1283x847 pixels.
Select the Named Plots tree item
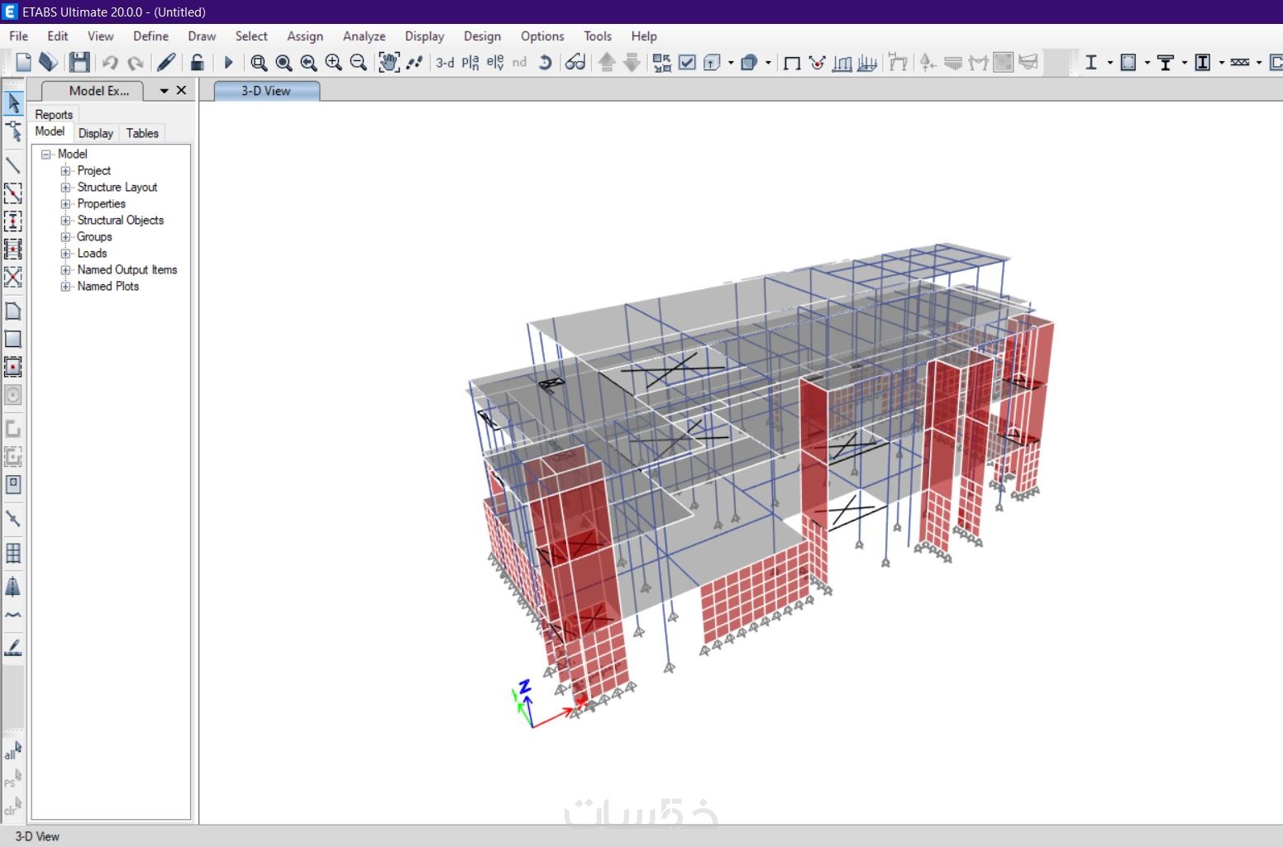click(x=108, y=286)
